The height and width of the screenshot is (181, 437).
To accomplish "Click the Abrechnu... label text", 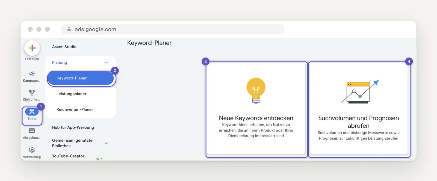I will point(32,138).
